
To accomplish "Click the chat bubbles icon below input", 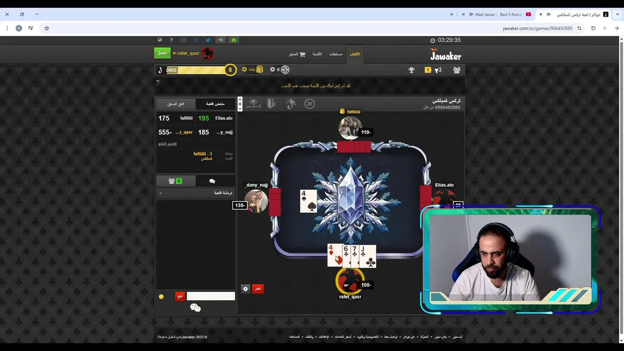I will [195, 308].
